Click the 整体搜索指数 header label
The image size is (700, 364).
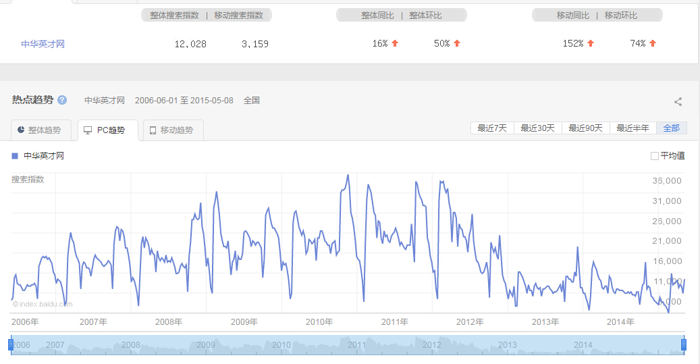[x=174, y=15]
